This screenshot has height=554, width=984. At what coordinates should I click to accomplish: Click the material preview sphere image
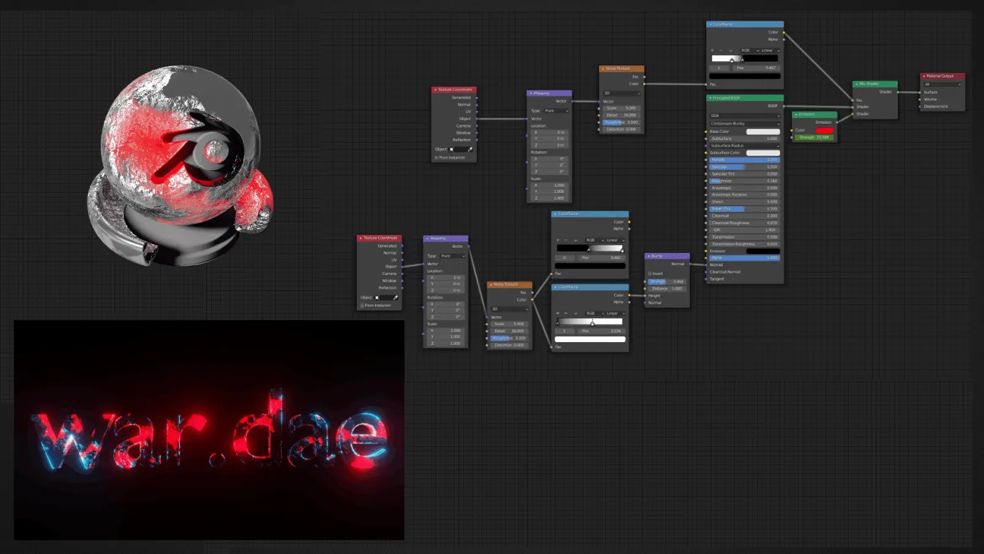[180, 166]
